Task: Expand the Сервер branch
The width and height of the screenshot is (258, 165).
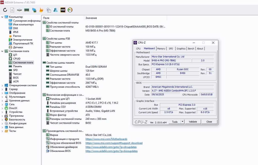Action: [x=2, y=89]
